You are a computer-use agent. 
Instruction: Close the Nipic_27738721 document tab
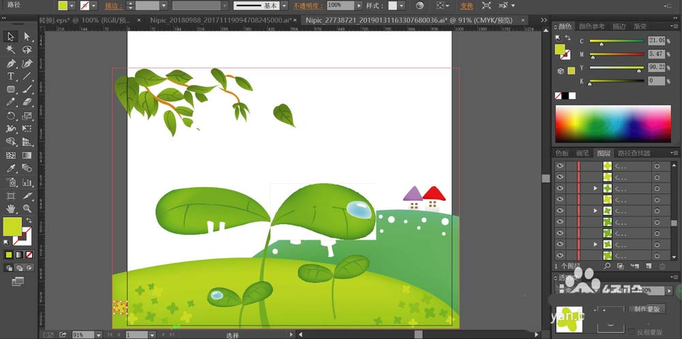[x=522, y=20]
